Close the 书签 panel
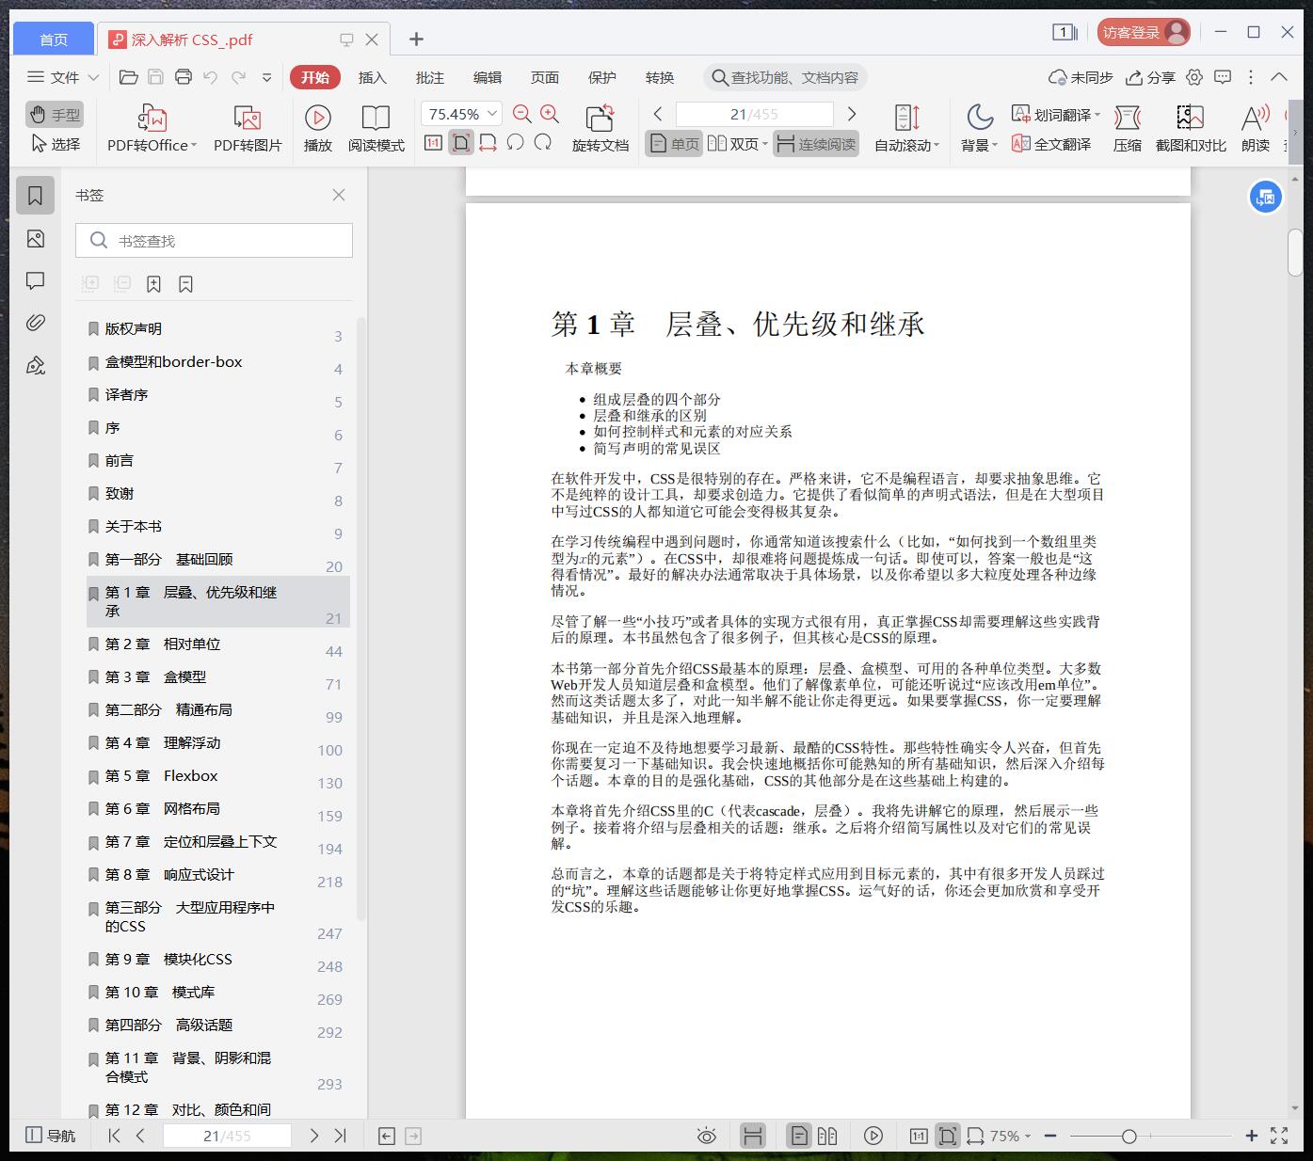The image size is (1313, 1161). coord(339,195)
